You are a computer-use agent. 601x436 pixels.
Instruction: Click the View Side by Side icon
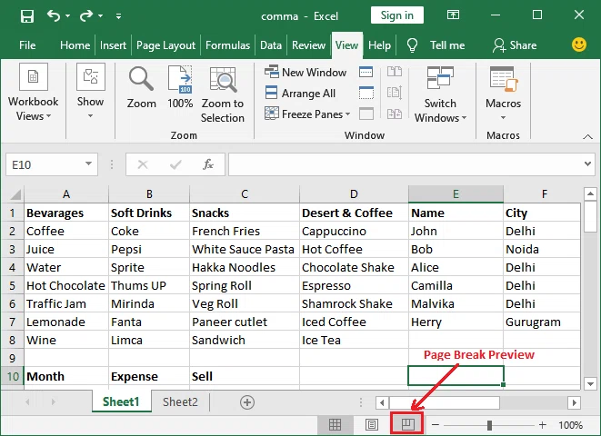click(x=395, y=72)
